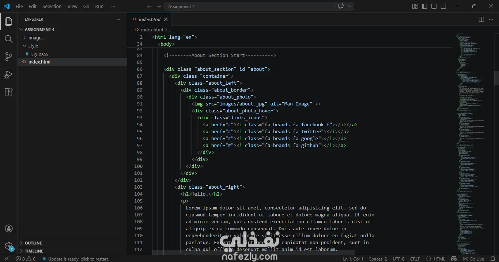Open the View menu

72,6
